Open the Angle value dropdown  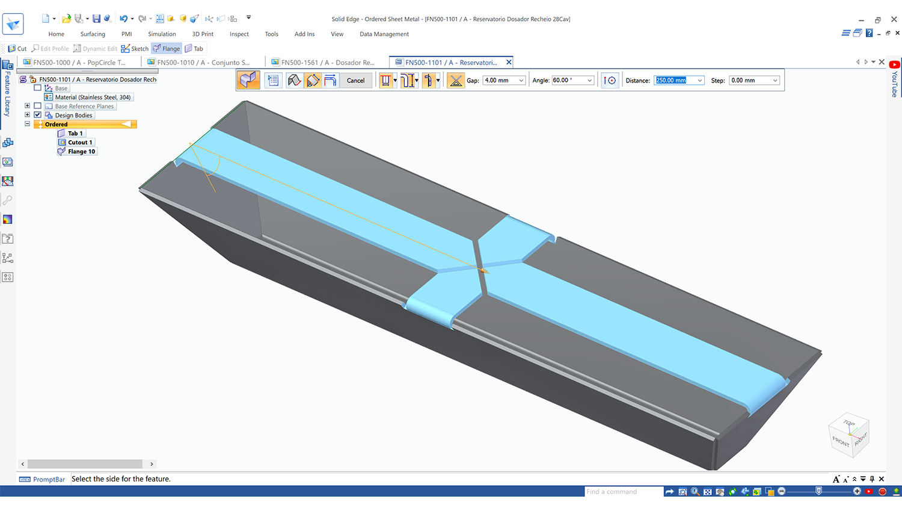coord(589,81)
